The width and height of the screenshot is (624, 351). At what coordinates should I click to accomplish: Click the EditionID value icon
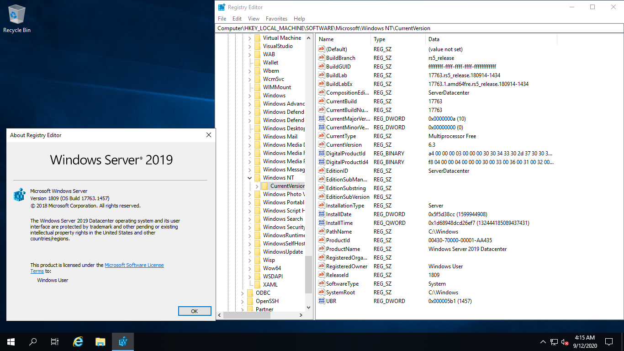322,171
